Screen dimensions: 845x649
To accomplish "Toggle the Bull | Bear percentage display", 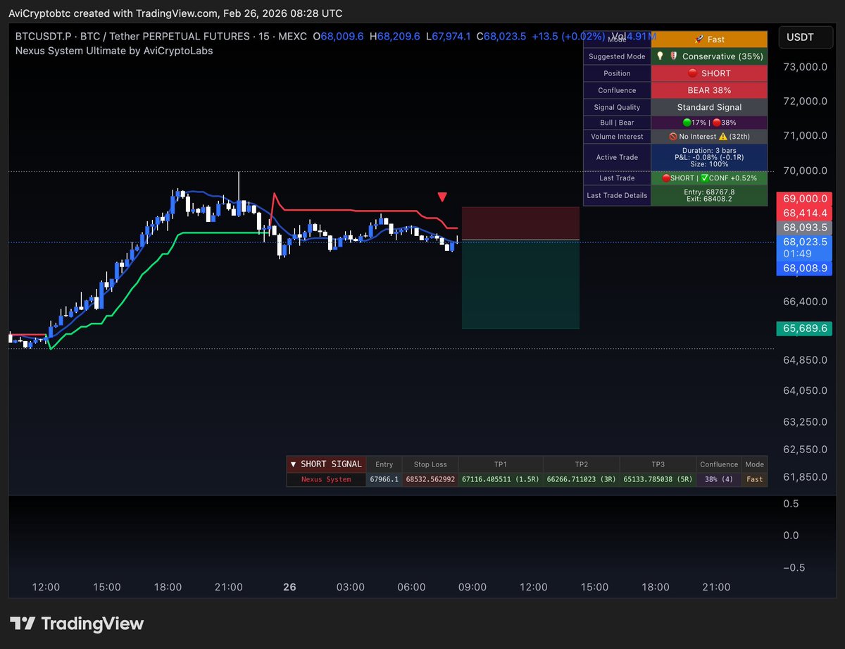I will coord(708,123).
